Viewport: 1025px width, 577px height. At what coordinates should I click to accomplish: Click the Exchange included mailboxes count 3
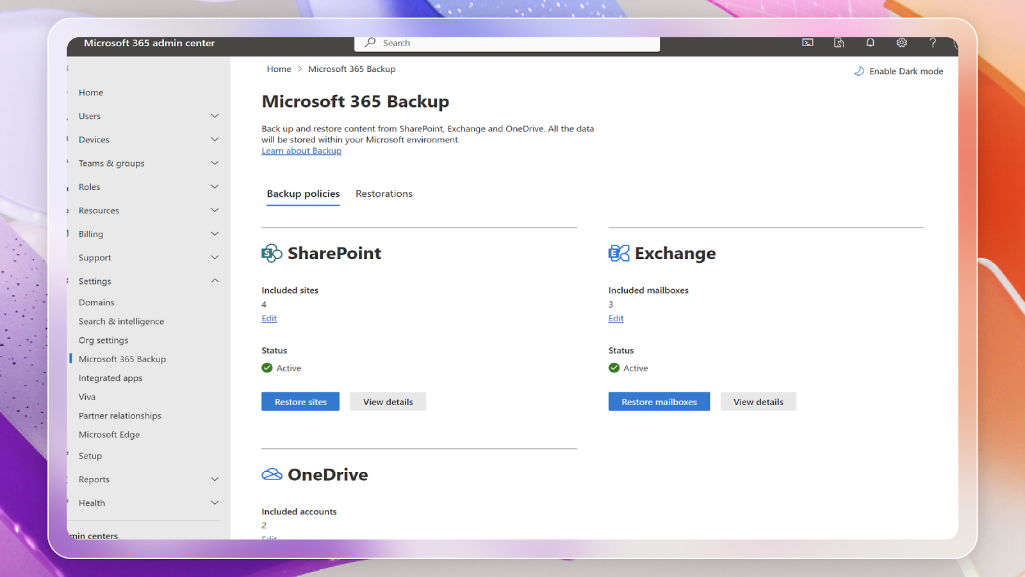611,305
